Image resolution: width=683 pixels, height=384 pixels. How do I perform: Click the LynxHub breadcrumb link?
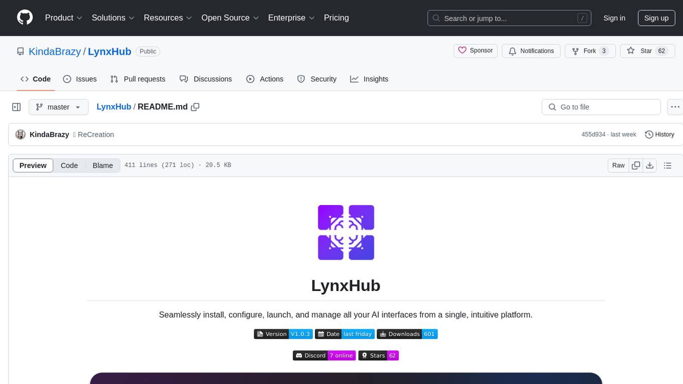[x=113, y=107]
